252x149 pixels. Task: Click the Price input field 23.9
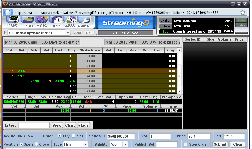[x=199, y=136]
